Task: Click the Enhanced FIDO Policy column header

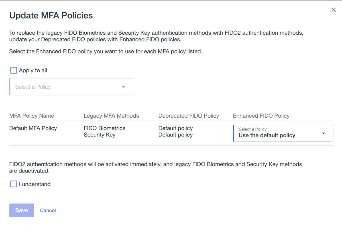Action: point(261,116)
